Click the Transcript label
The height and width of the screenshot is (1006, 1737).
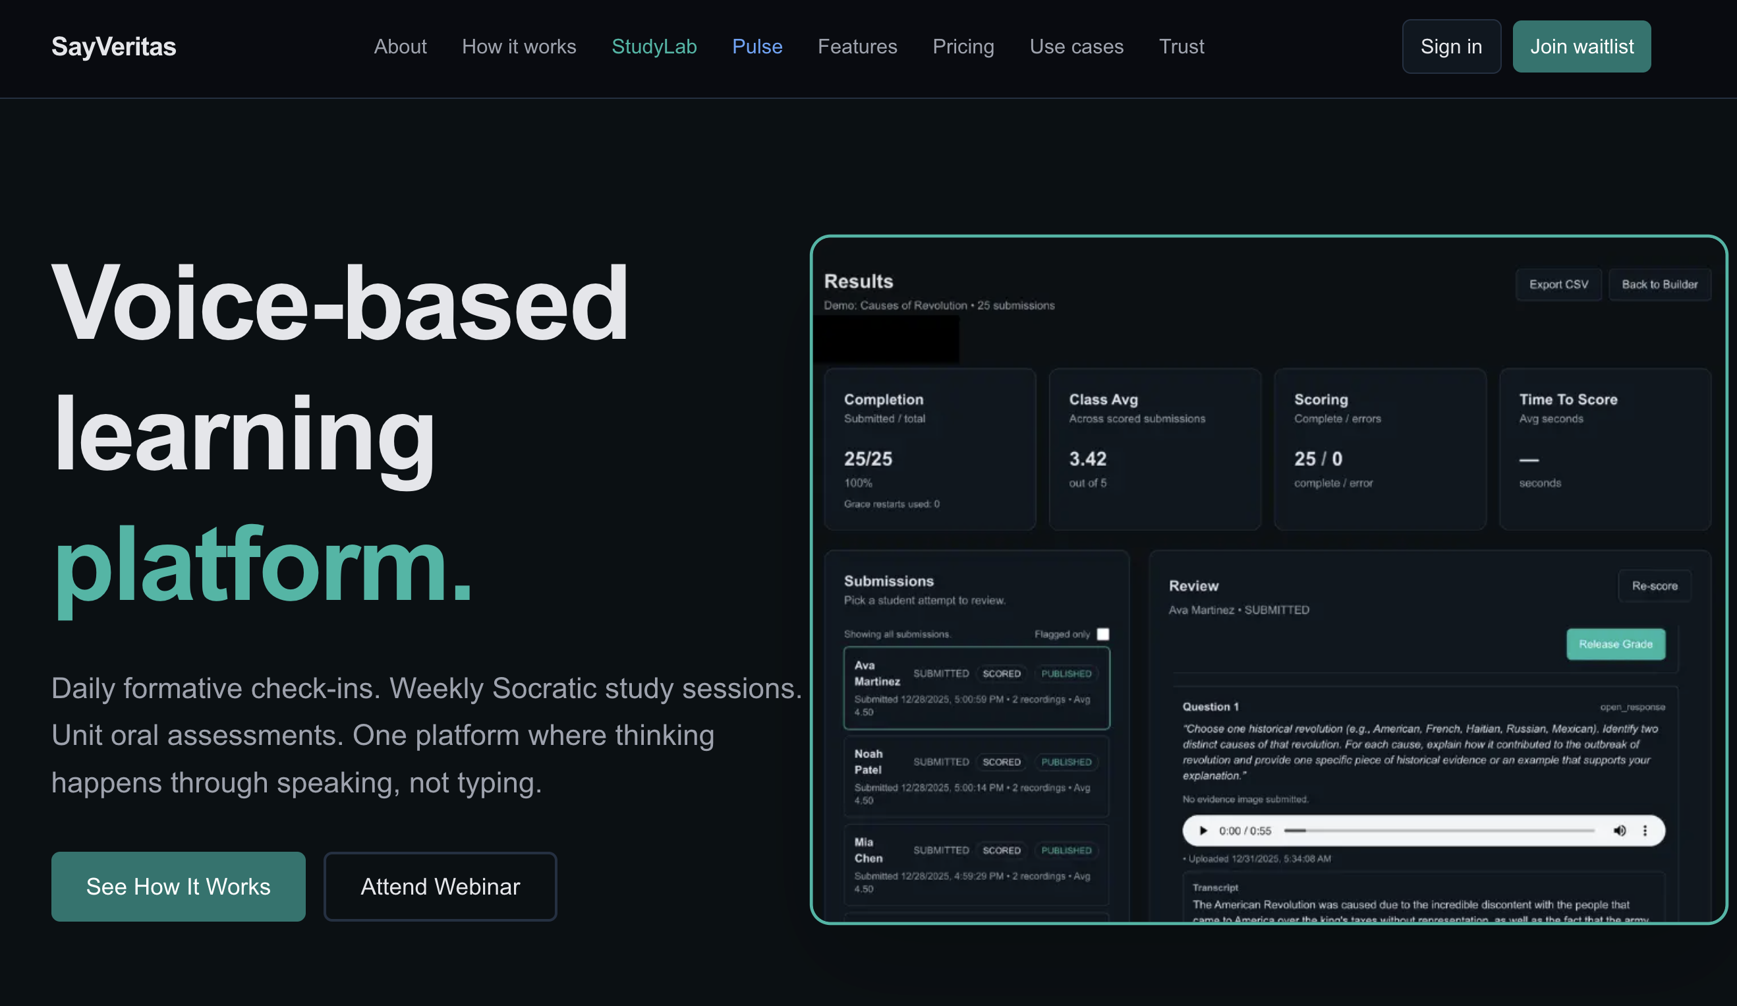coord(1215,887)
